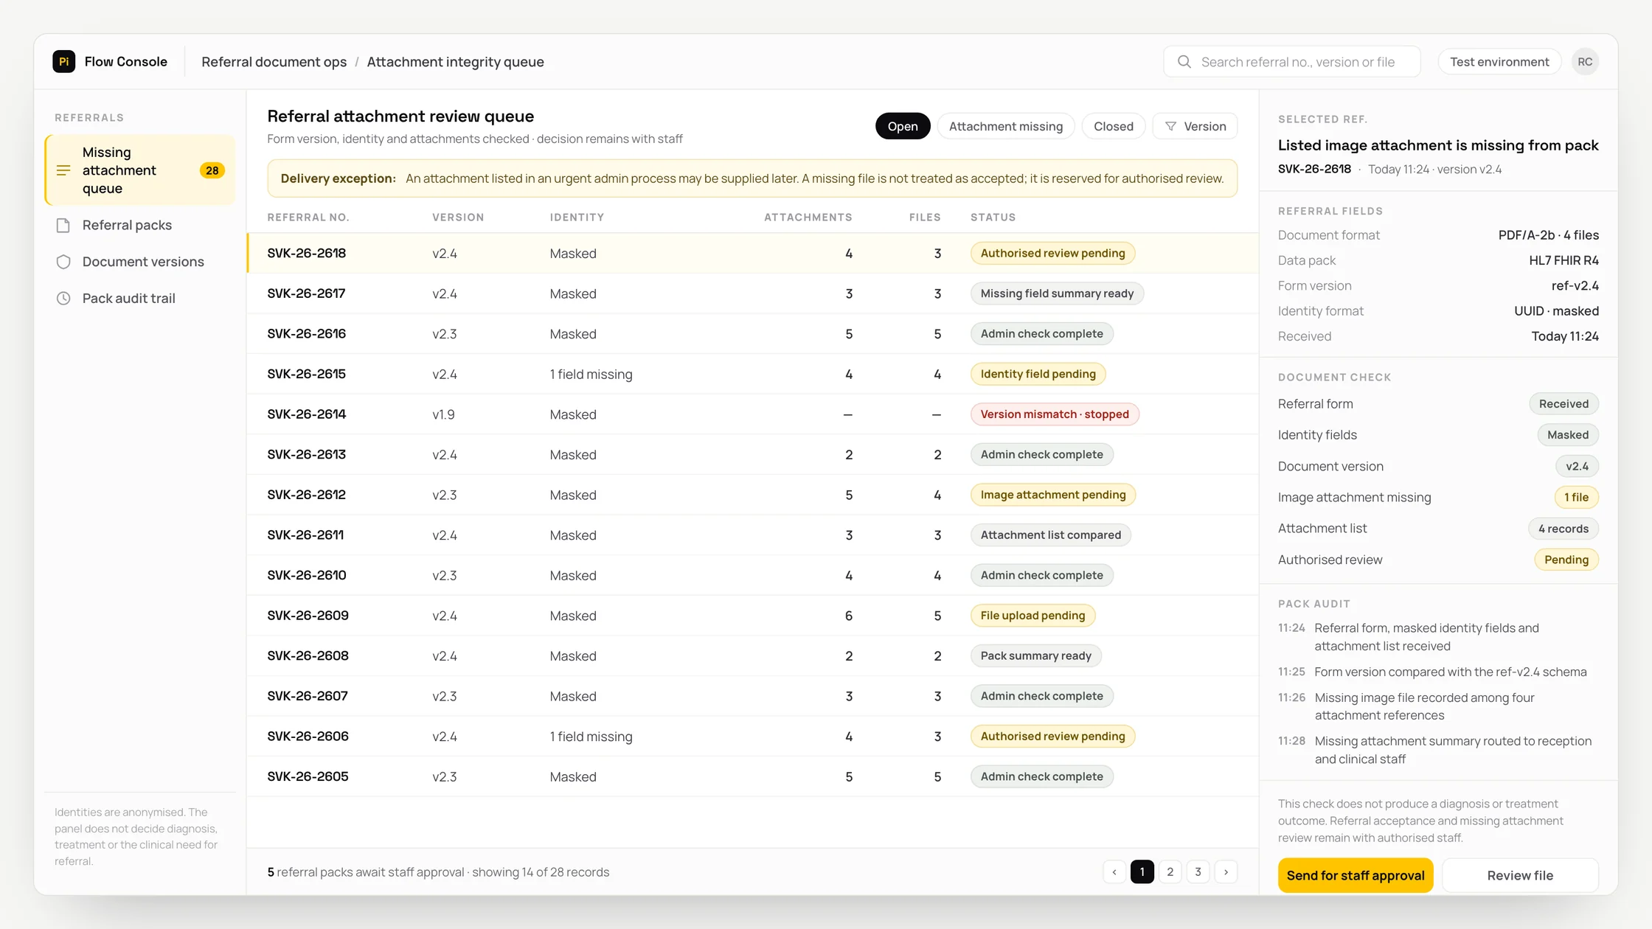Viewport: 1652px width, 929px height.
Task: Open Missing attachment queue in sidebar
Action: click(140, 170)
